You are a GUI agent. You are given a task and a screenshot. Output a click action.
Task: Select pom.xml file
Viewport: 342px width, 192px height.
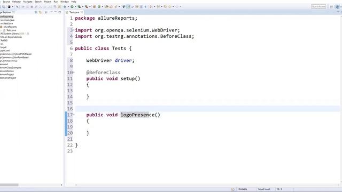click(5, 51)
